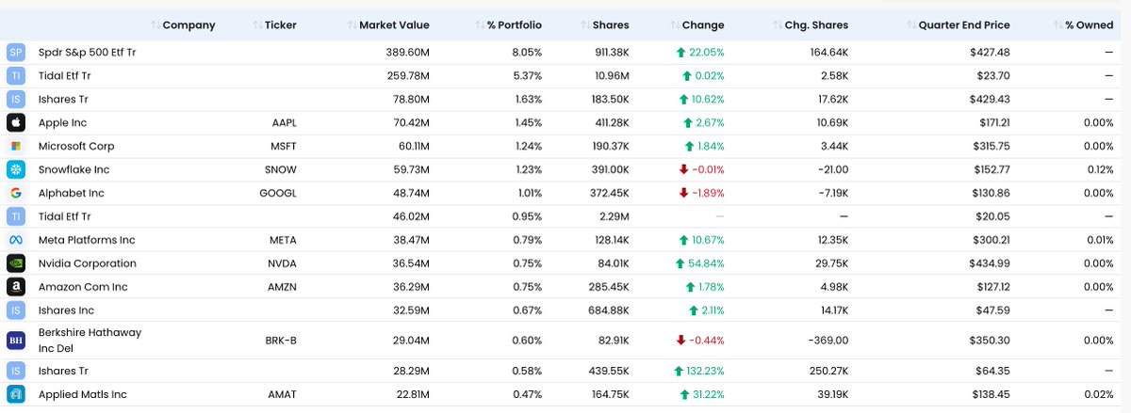This screenshot has width=1131, height=413.
Task: Click the NVDA ticker cell
Action: pyautogui.click(x=282, y=263)
